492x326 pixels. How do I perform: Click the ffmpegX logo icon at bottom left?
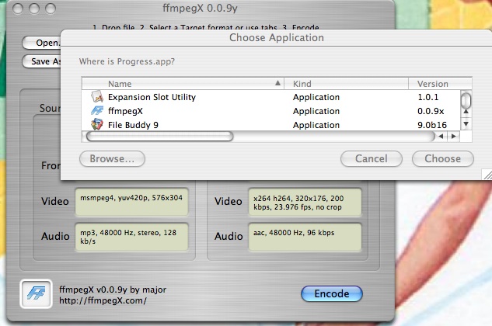tap(36, 293)
